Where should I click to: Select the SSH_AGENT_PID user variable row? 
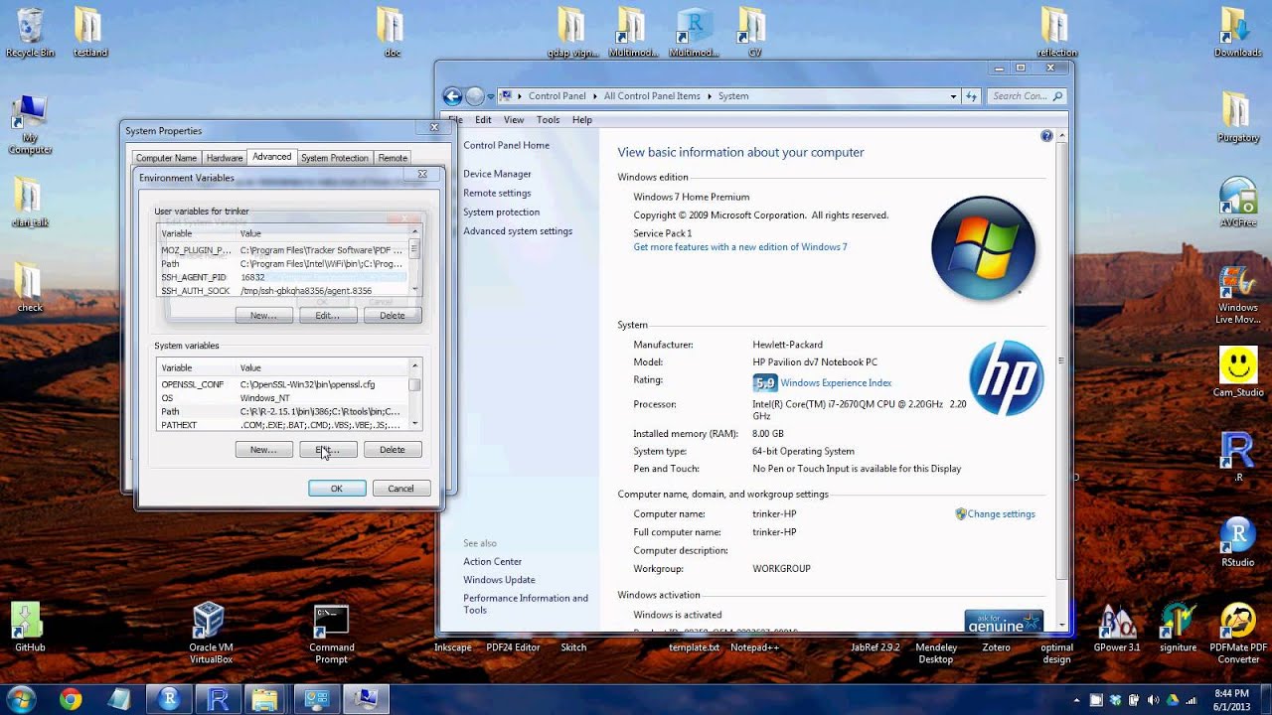coord(283,277)
